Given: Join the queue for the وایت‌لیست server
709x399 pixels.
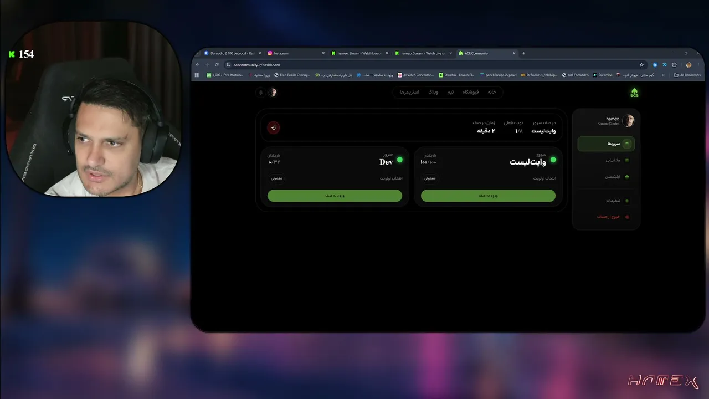Looking at the screenshot, I should (x=488, y=196).
